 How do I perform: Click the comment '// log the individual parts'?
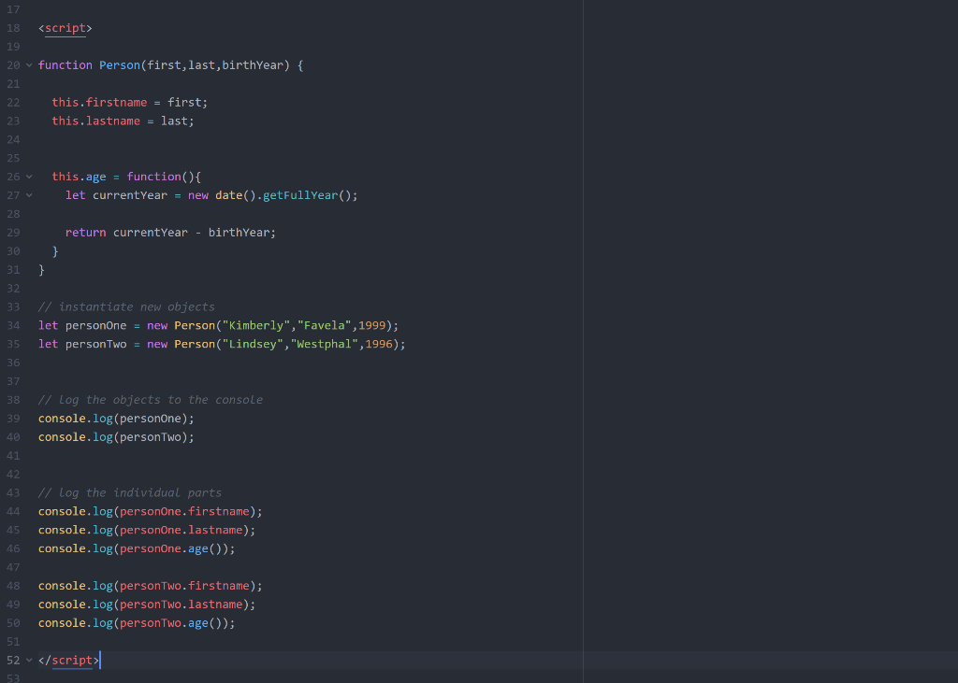point(129,492)
